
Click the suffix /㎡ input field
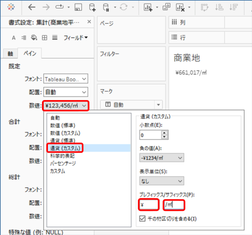tap(174, 204)
